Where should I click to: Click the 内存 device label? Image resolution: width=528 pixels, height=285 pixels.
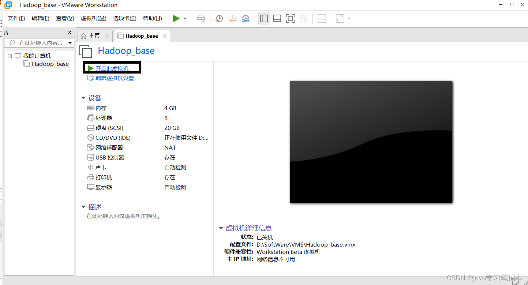(101, 108)
